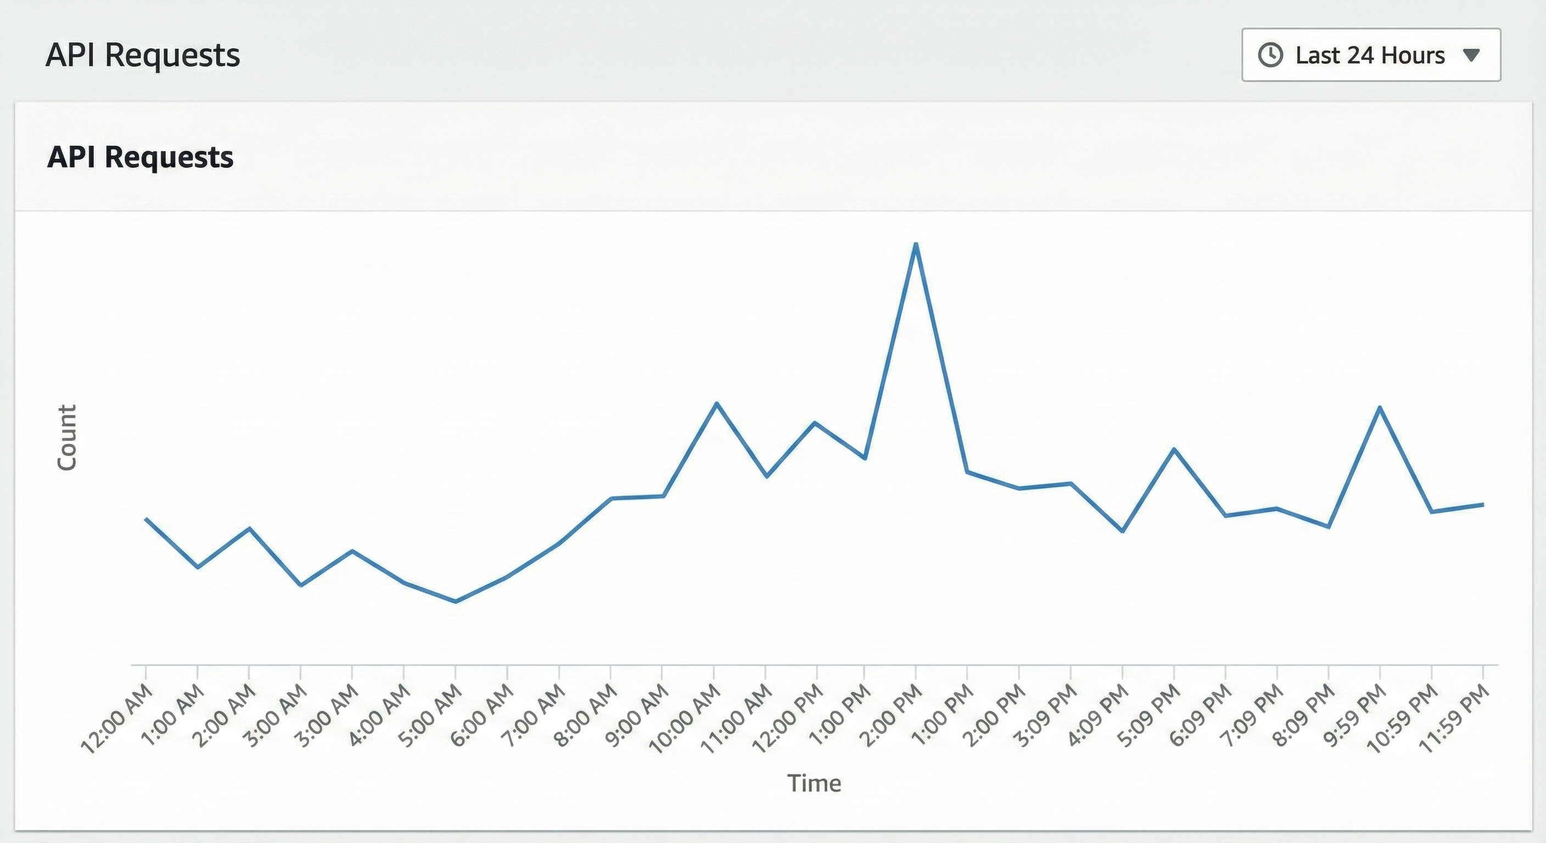This screenshot has height=843, width=1546.
Task: Select the 12:00 AM time axis label
Action: click(118, 718)
